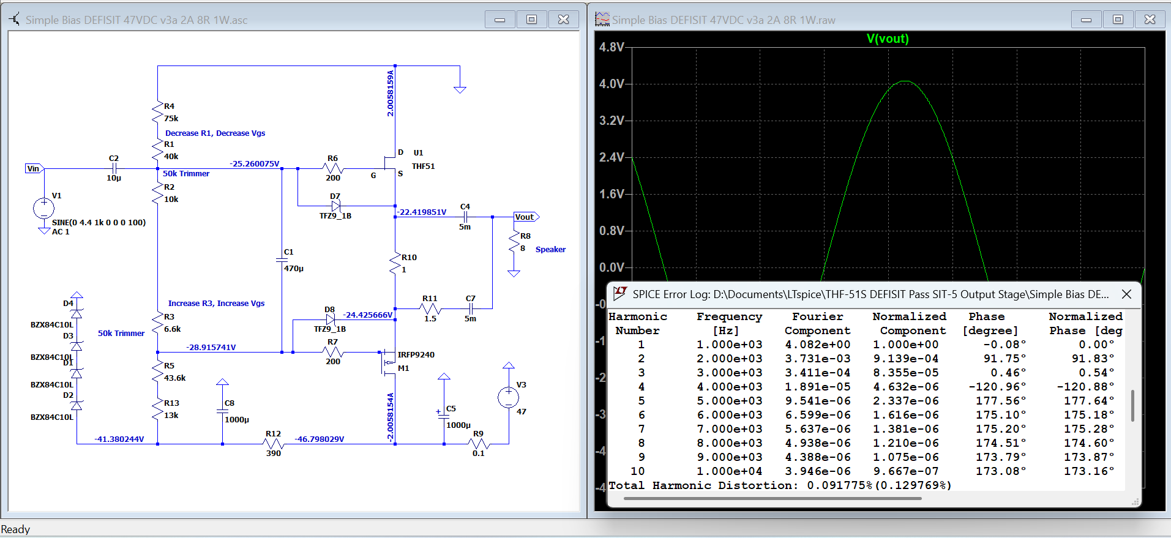Click the Harmonic Number column header
The image size is (1171, 538).
click(x=637, y=323)
